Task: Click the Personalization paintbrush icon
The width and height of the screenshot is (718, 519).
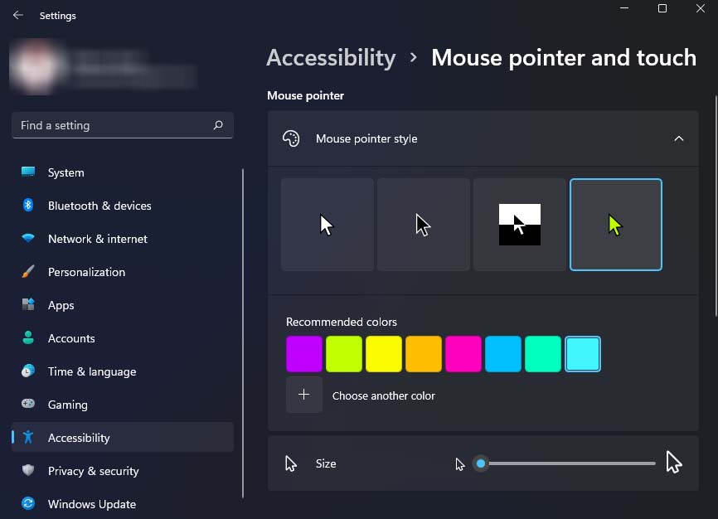Action: [x=28, y=271]
